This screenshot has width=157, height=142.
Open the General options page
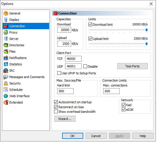pyautogui.click(x=26, y=13)
